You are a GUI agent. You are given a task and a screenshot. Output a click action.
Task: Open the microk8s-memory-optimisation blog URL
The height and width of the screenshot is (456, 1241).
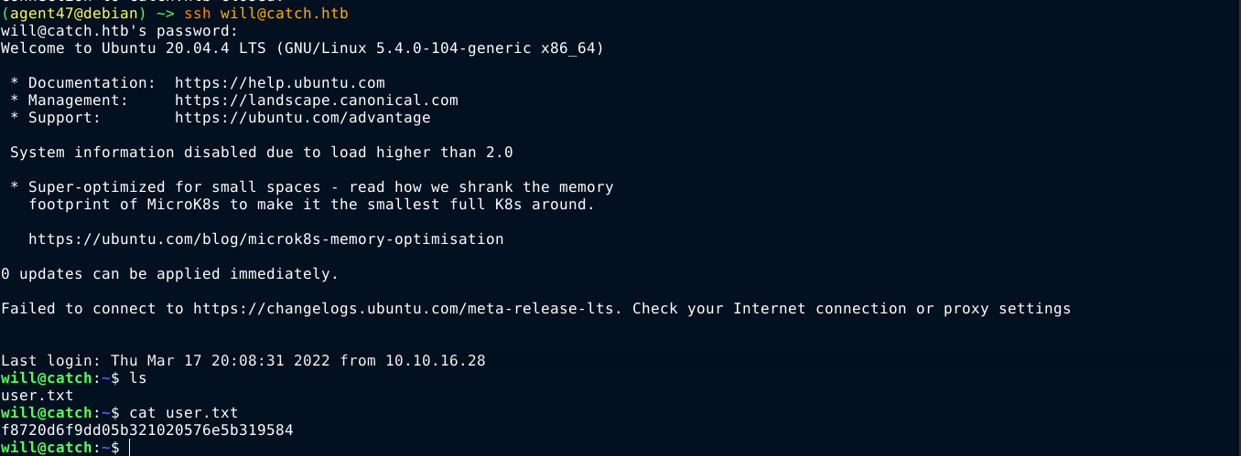pos(265,239)
